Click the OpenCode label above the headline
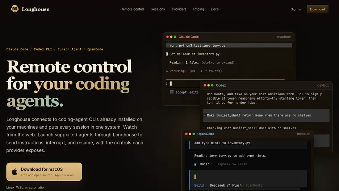 click(x=95, y=49)
